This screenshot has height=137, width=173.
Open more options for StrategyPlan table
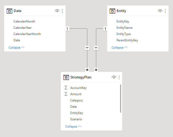119,77
